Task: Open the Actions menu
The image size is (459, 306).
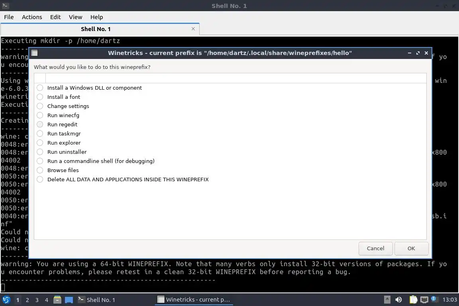Action: pyautogui.click(x=32, y=17)
